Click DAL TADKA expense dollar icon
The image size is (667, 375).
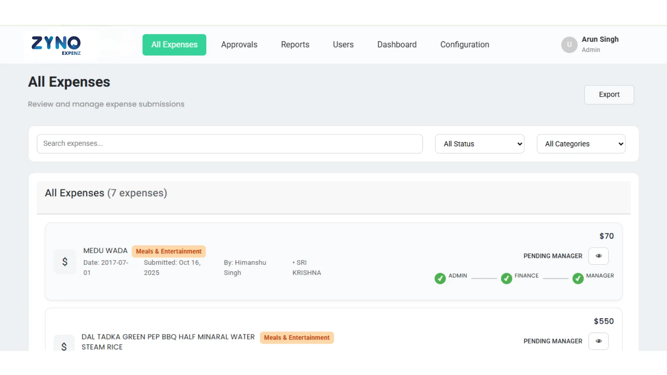coord(64,346)
